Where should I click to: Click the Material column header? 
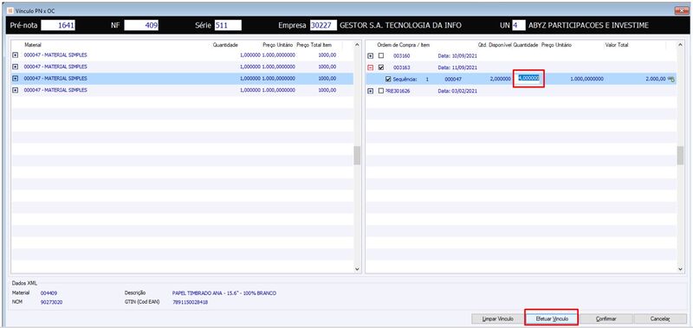33,45
